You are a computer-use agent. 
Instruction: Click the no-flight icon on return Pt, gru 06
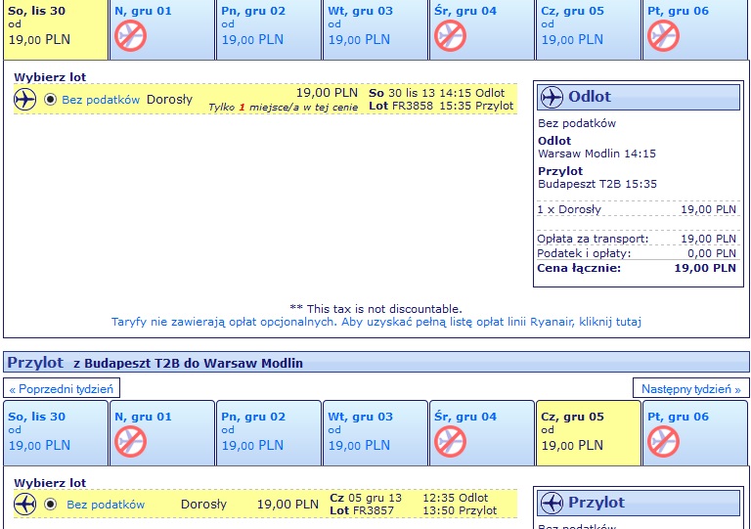coord(663,441)
